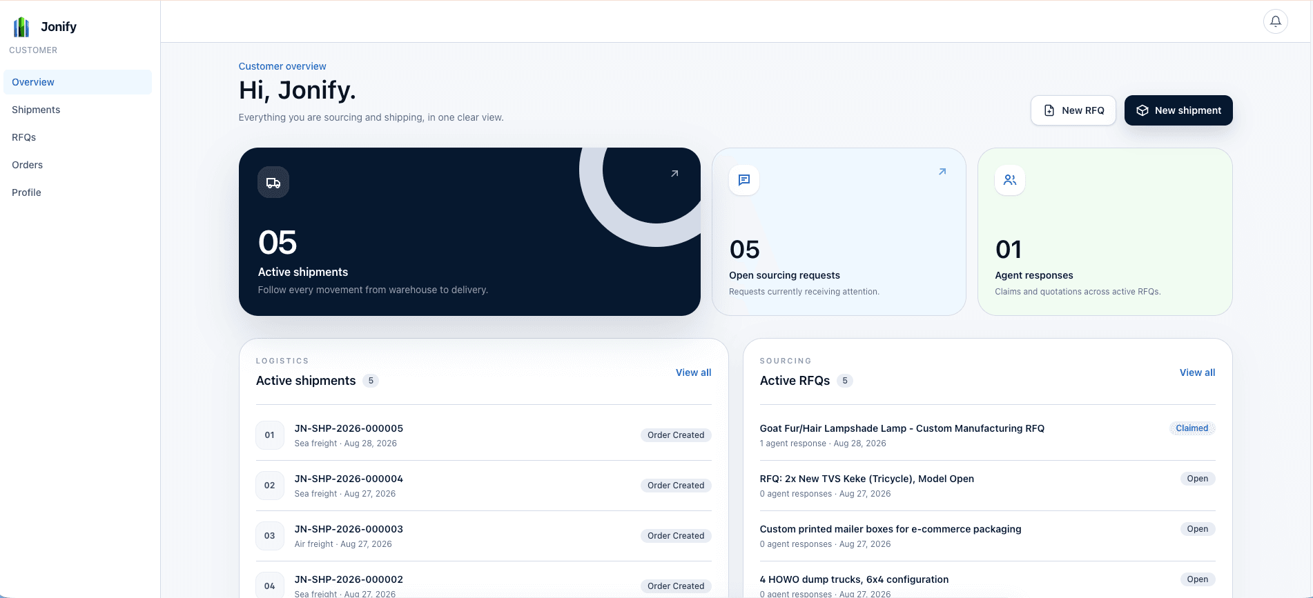Click Order Created status for JN-SHP-2026-000002
The image size is (1313, 598).
pyautogui.click(x=676, y=586)
